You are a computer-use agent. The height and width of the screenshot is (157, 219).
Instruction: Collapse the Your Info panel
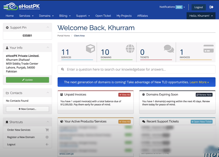click(48, 48)
